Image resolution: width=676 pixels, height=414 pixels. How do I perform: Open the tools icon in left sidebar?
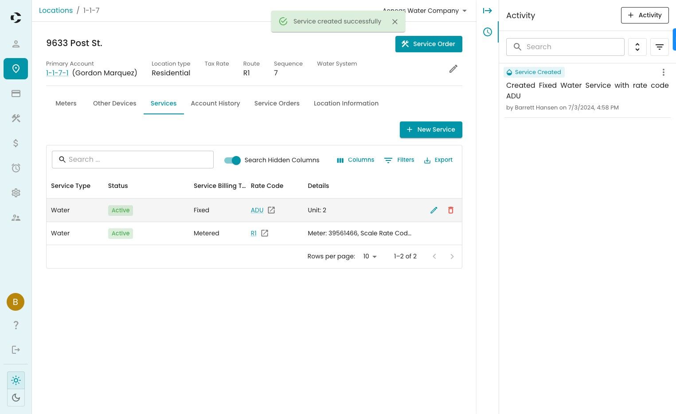tap(16, 118)
